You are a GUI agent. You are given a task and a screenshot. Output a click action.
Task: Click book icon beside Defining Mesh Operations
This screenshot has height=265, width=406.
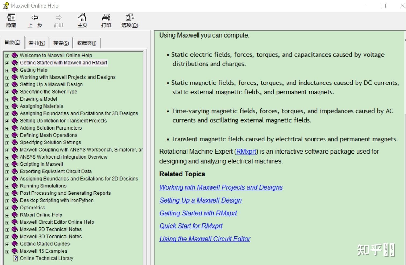[x=15, y=135]
